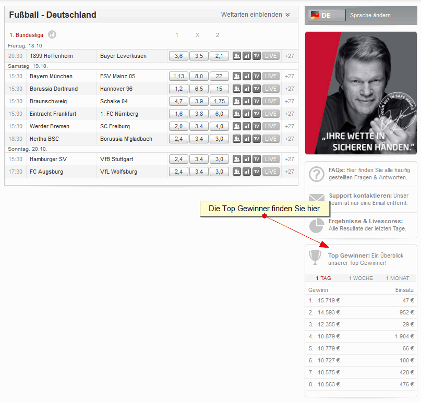421x402 pixels.
Task: Click the Ihre Wette in sicheren Händen banner
Action: pyautogui.click(x=361, y=93)
